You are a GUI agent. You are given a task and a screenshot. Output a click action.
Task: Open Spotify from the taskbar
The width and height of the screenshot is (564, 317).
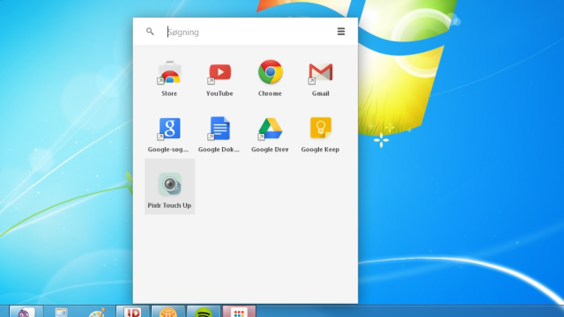click(x=204, y=311)
